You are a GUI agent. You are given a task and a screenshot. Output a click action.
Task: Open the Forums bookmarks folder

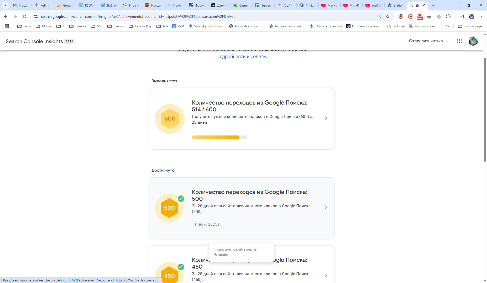click(x=78, y=26)
